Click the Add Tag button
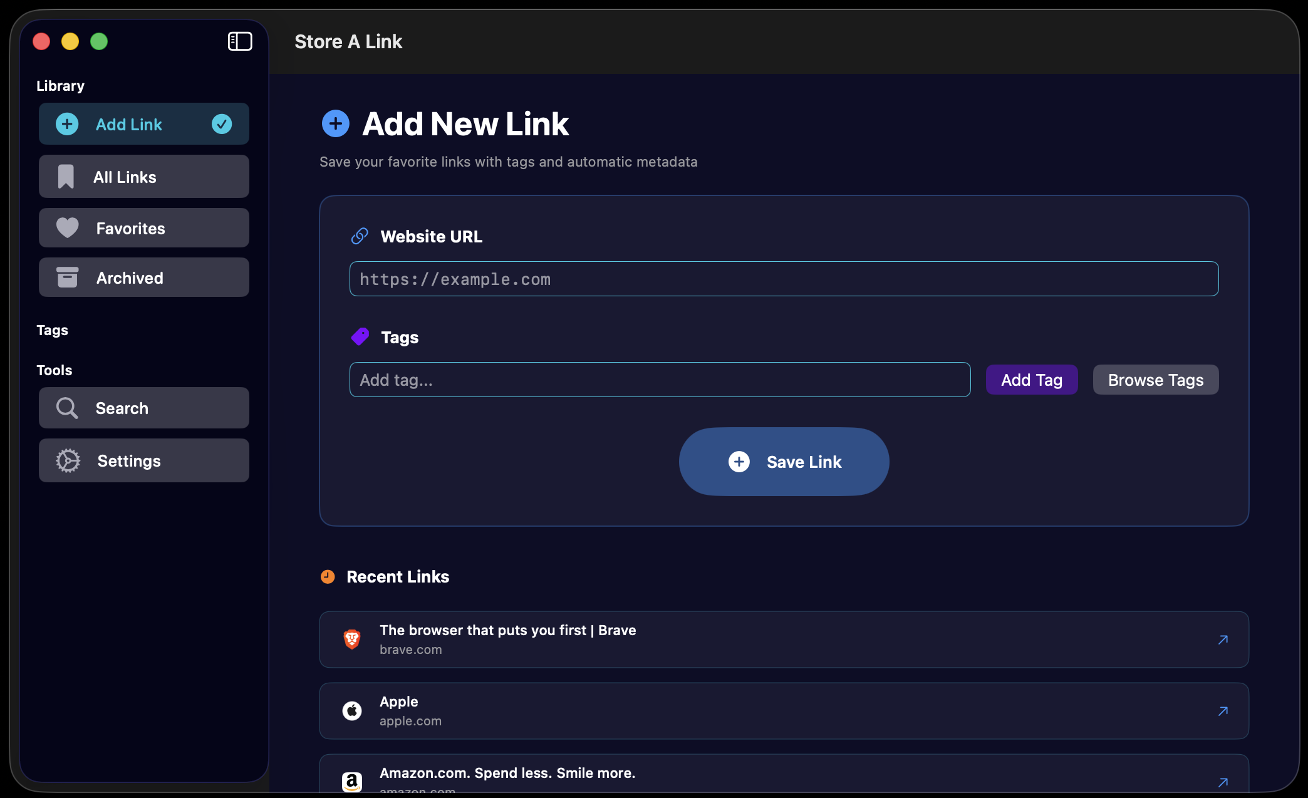The image size is (1308, 798). click(1032, 380)
